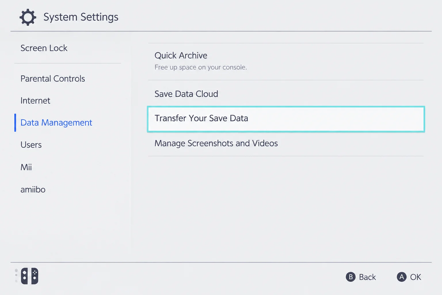Open Save Data Cloud
442x295 pixels.
(286, 94)
